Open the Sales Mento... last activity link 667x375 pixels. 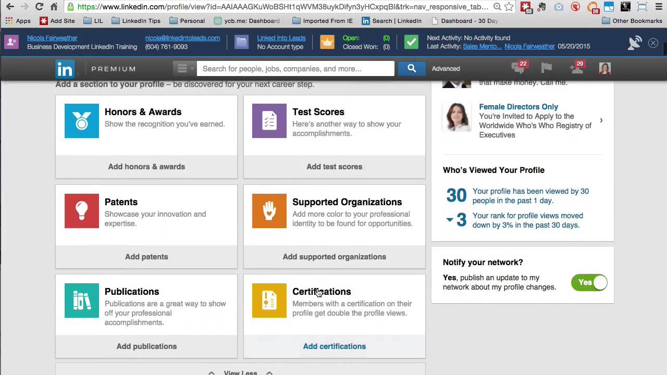pos(483,46)
